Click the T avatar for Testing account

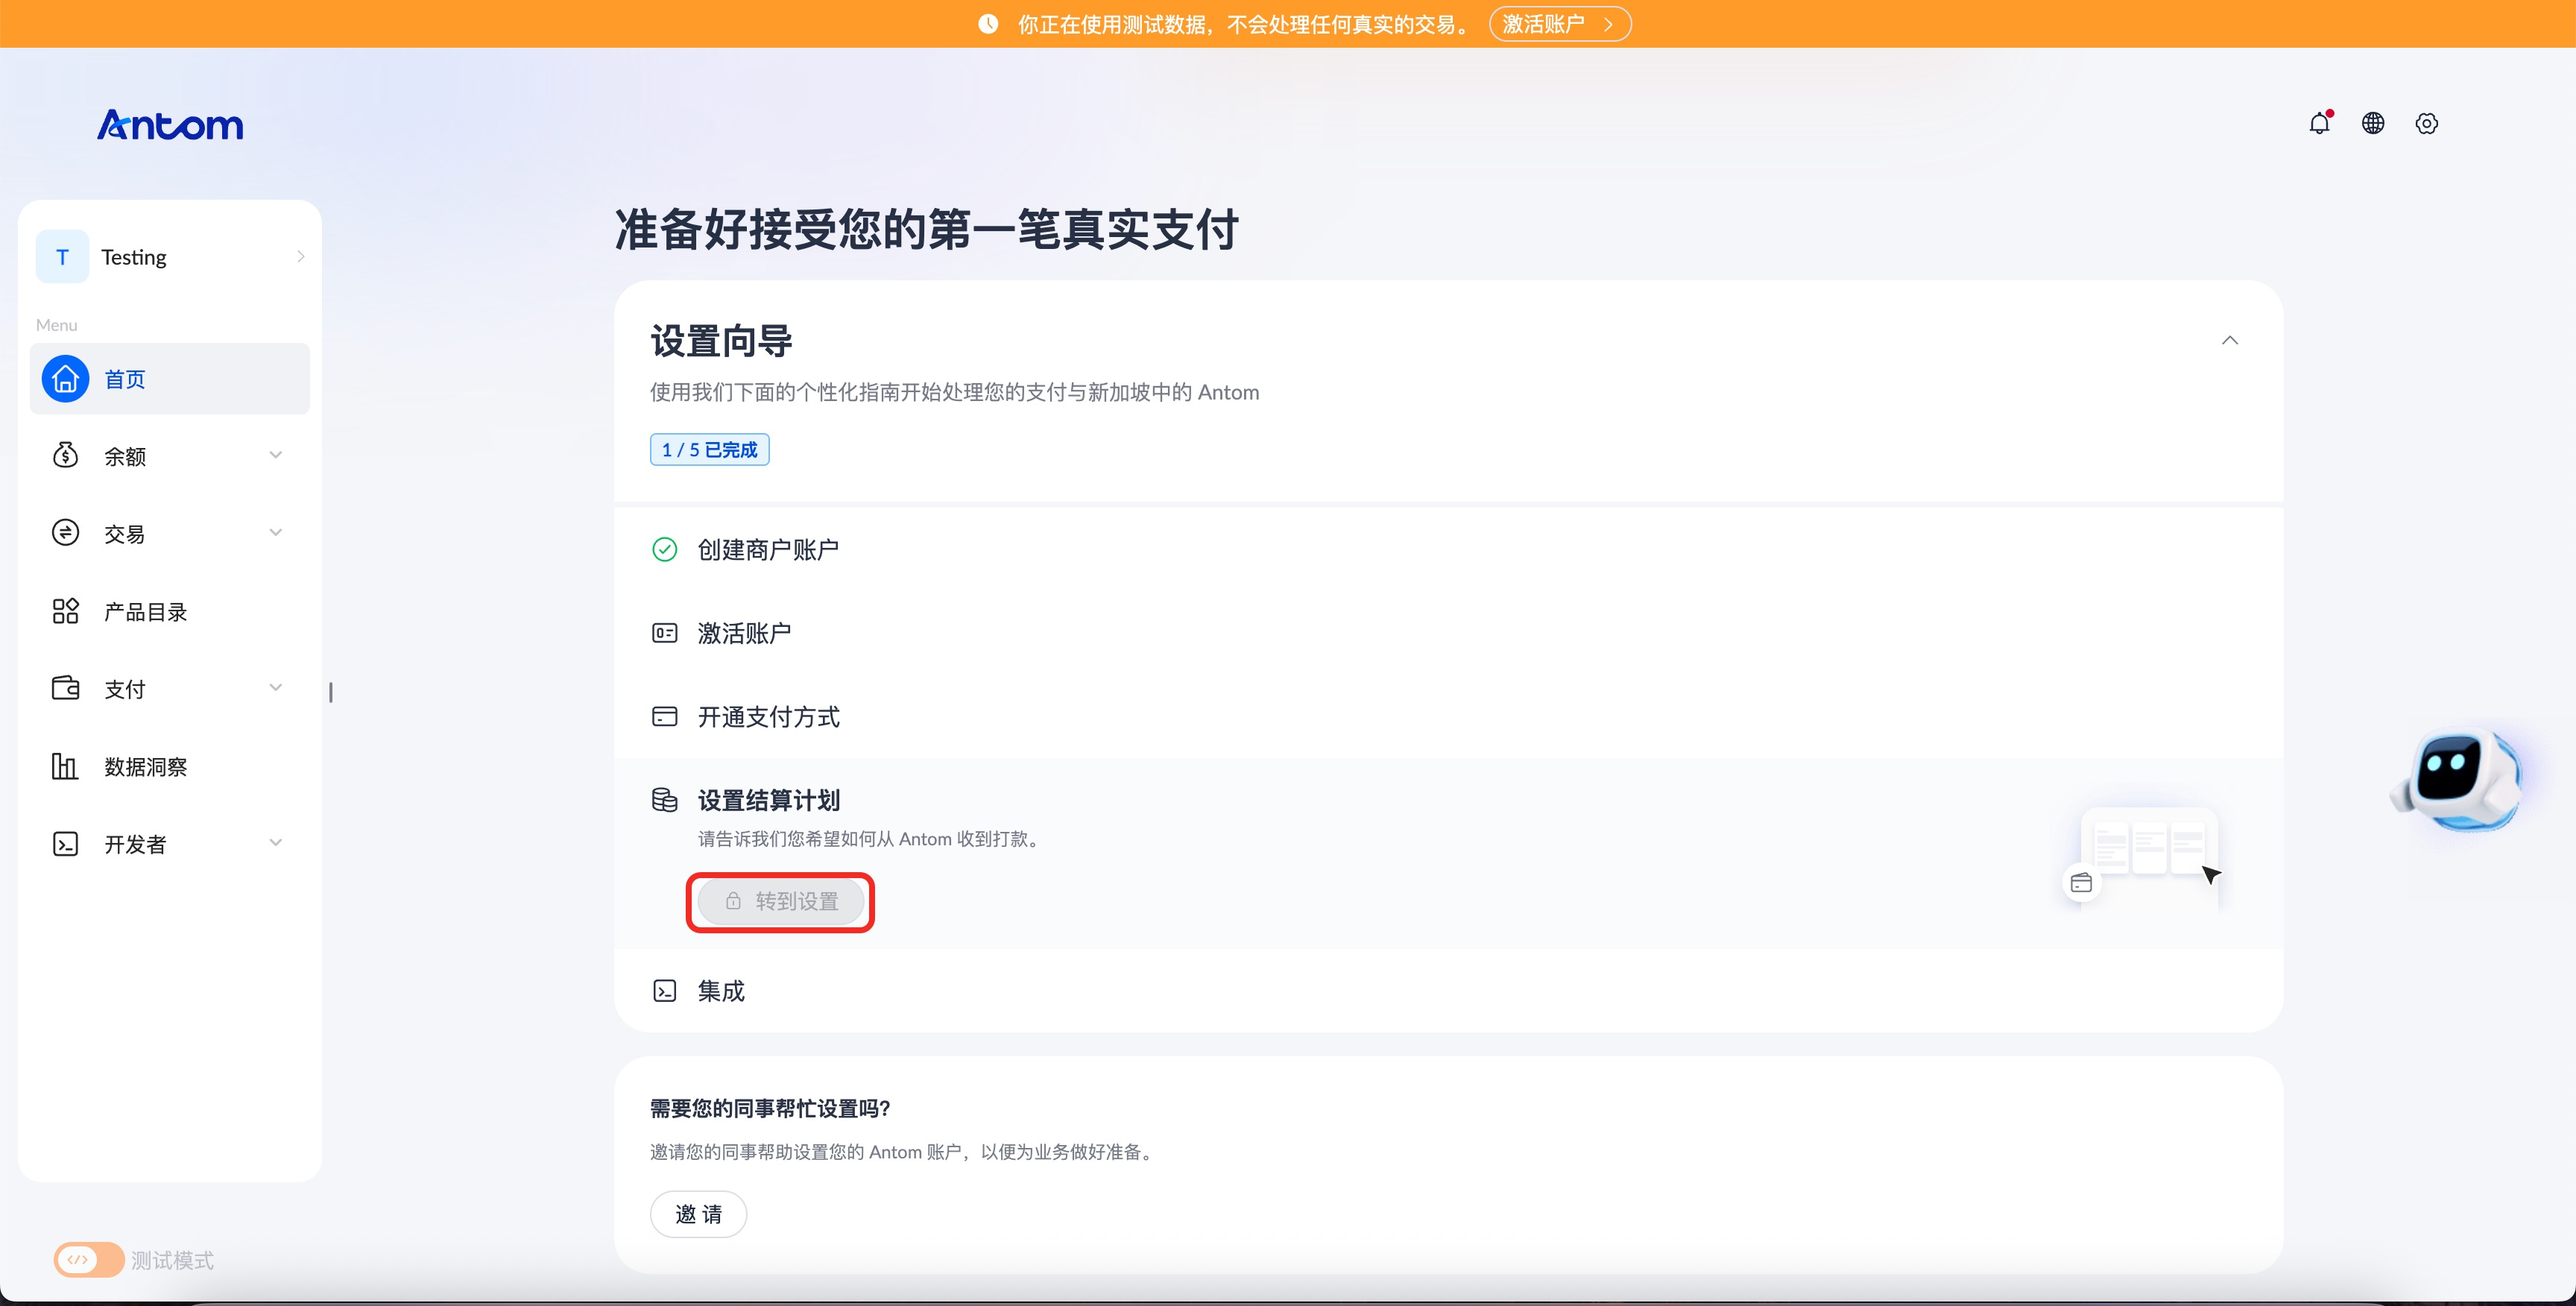pos(62,257)
